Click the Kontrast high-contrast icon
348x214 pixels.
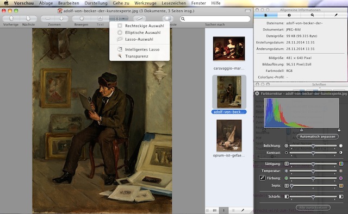tap(341, 153)
